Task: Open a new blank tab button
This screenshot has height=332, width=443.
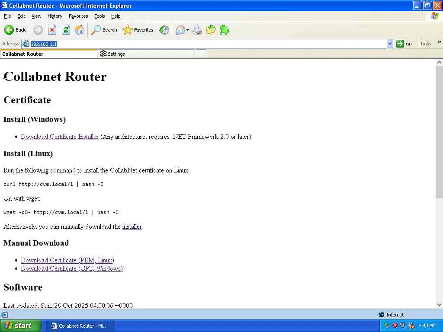Action: (201, 54)
